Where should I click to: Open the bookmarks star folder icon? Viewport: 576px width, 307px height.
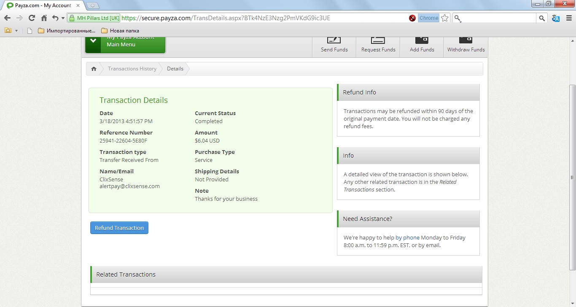[x=8, y=30]
